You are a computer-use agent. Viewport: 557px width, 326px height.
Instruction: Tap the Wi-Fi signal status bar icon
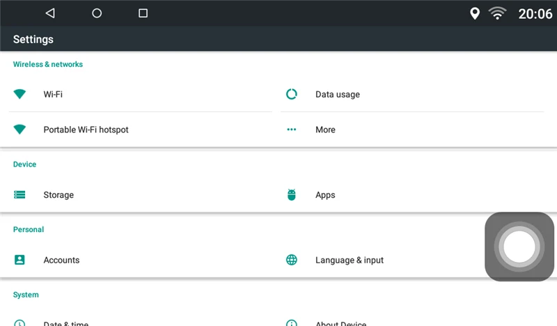click(x=497, y=13)
